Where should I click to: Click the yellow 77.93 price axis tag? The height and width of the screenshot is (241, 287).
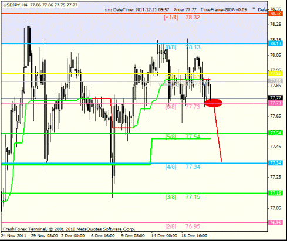point(275,73)
